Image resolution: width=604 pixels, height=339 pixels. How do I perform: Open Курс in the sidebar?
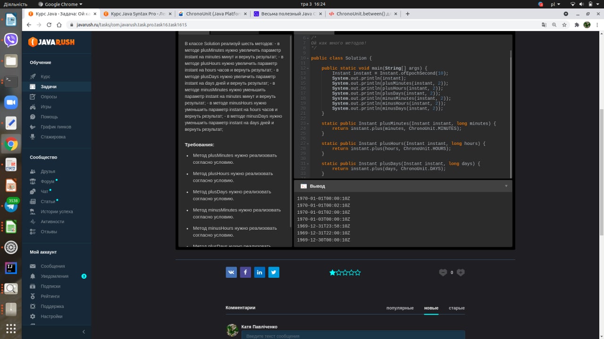coord(45,76)
